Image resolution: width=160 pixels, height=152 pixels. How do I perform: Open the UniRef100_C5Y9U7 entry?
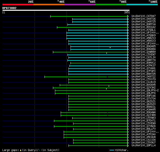pos(143,143)
